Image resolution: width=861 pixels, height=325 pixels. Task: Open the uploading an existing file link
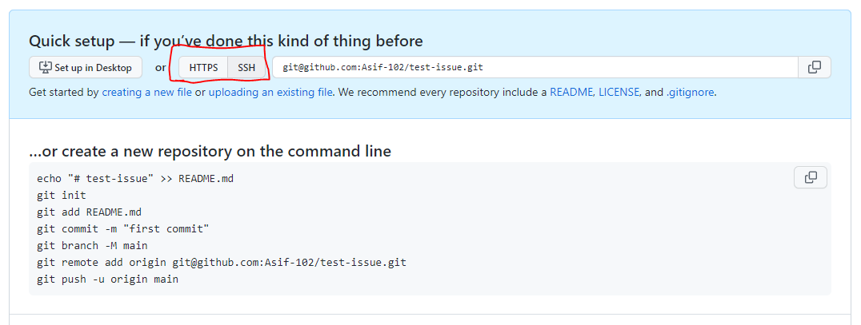(270, 93)
